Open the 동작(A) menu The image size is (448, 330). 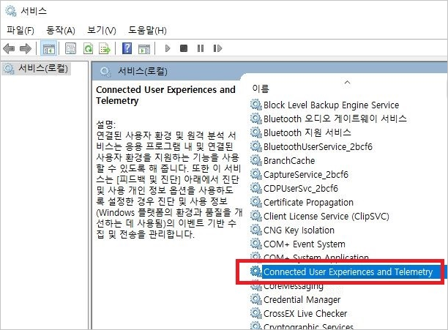click(x=61, y=30)
